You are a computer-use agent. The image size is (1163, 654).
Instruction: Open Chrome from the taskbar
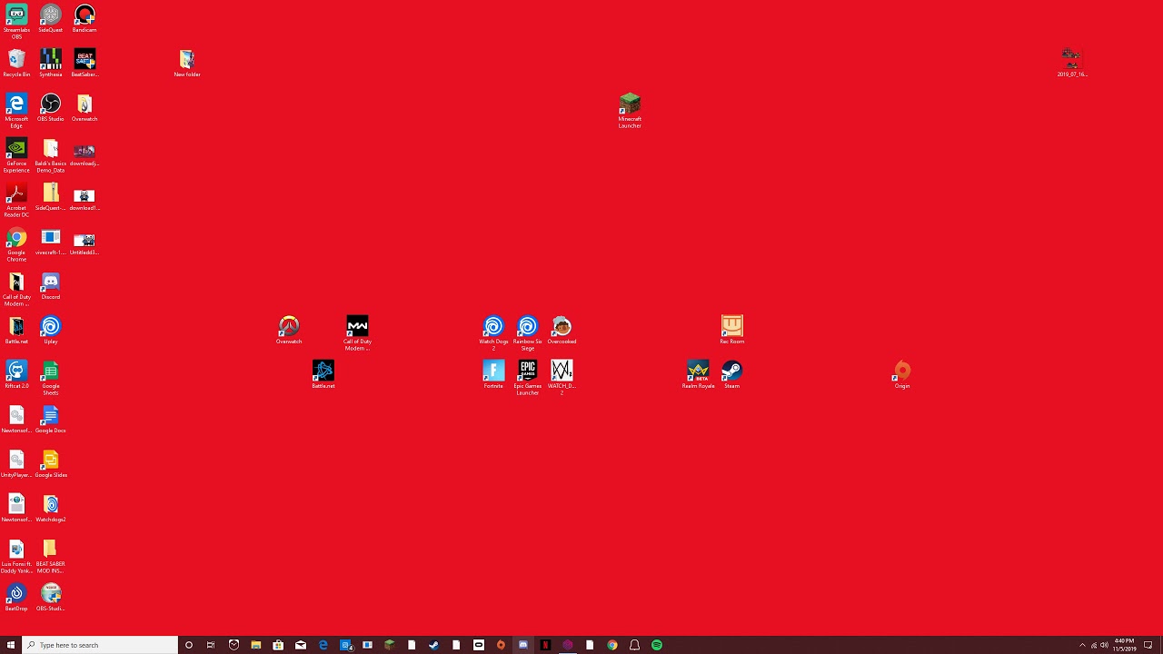tap(612, 645)
